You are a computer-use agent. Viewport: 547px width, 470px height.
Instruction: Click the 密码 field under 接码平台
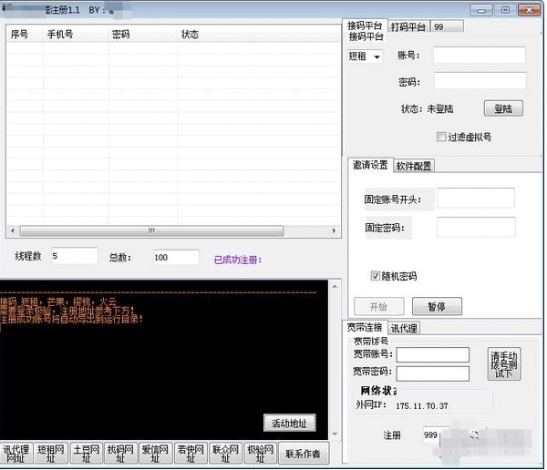(x=480, y=81)
